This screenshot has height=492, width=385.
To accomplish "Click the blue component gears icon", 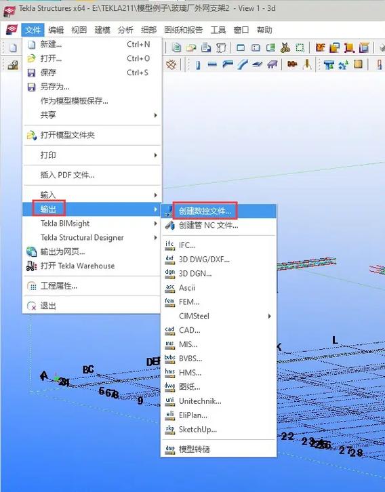I will click(x=343, y=65).
